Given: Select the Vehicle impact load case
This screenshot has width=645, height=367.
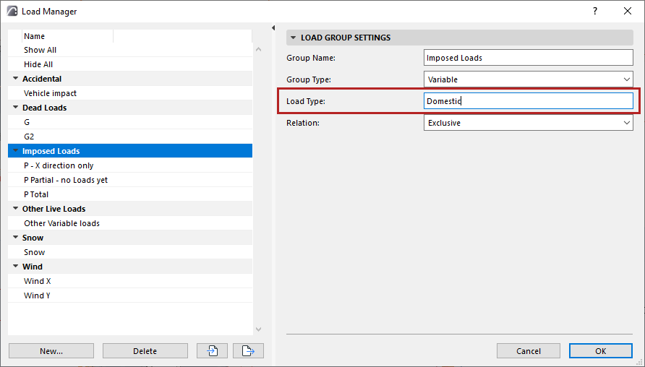Looking at the screenshot, I should (x=50, y=93).
